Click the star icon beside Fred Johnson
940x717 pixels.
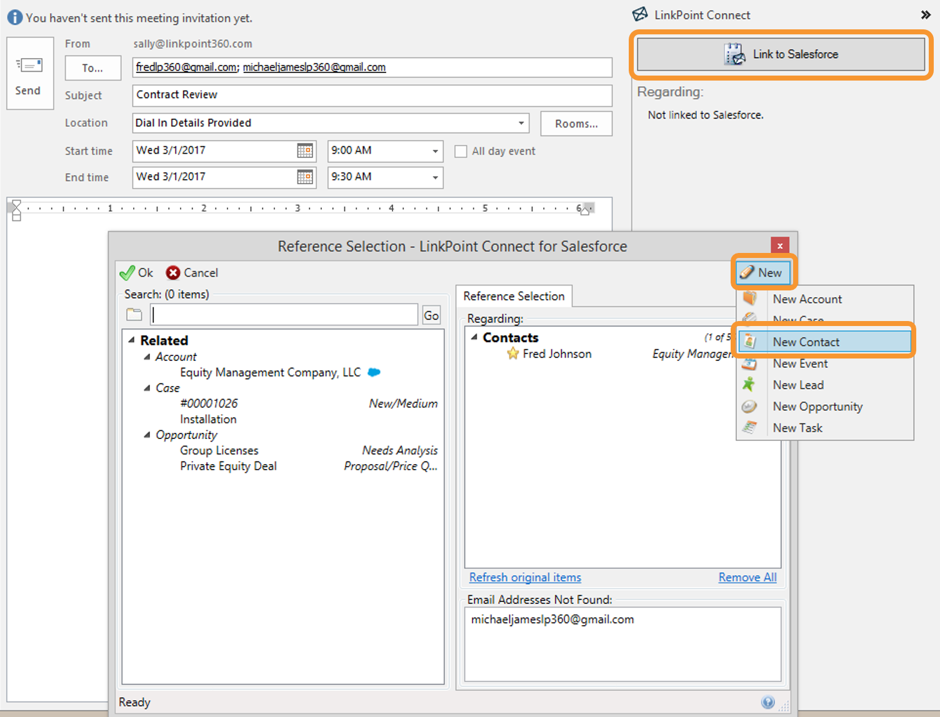(x=513, y=354)
